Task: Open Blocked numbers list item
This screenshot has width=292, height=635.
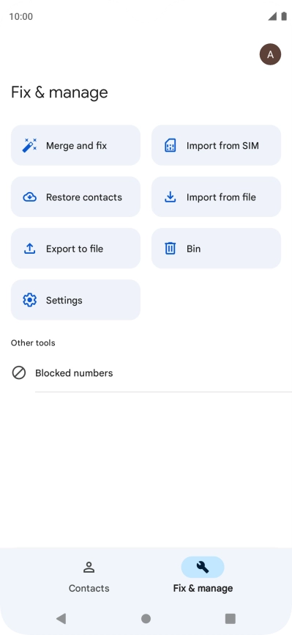Action: point(146,373)
